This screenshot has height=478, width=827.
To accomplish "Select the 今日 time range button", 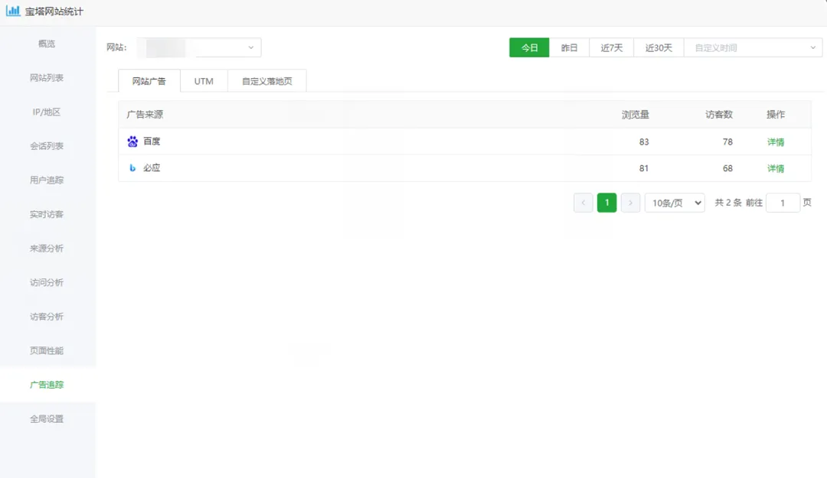I will pyautogui.click(x=529, y=47).
